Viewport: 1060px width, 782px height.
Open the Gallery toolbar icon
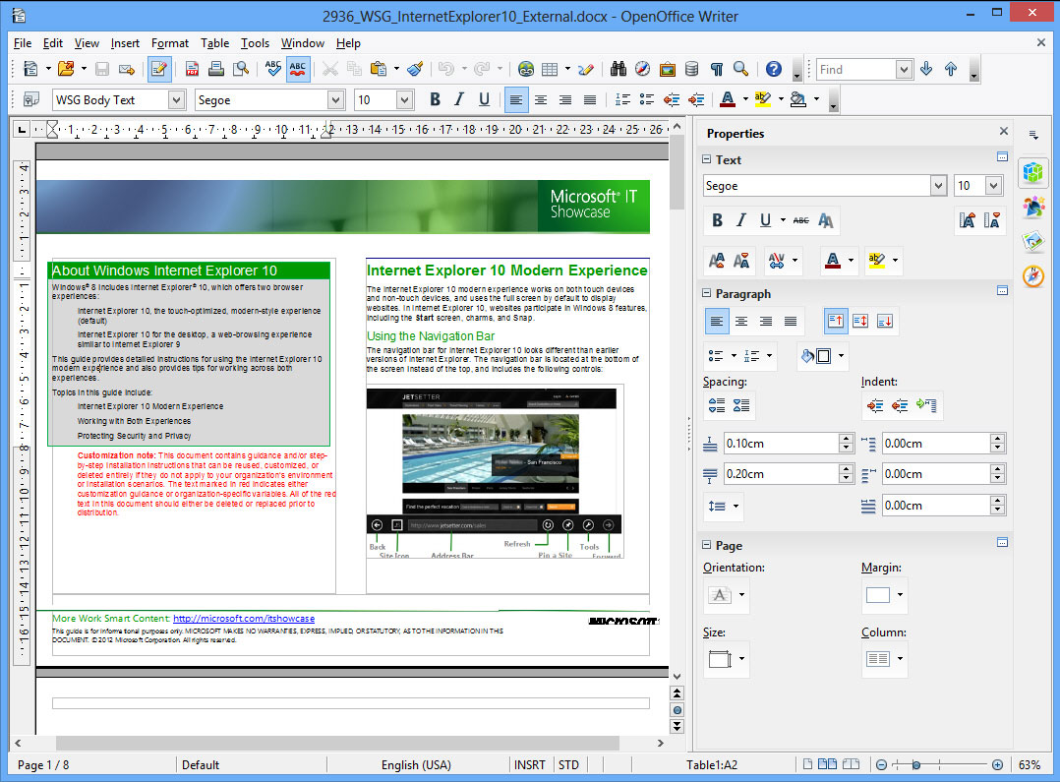668,69
